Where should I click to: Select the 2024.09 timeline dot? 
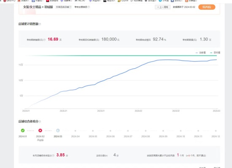pos(163,131)
